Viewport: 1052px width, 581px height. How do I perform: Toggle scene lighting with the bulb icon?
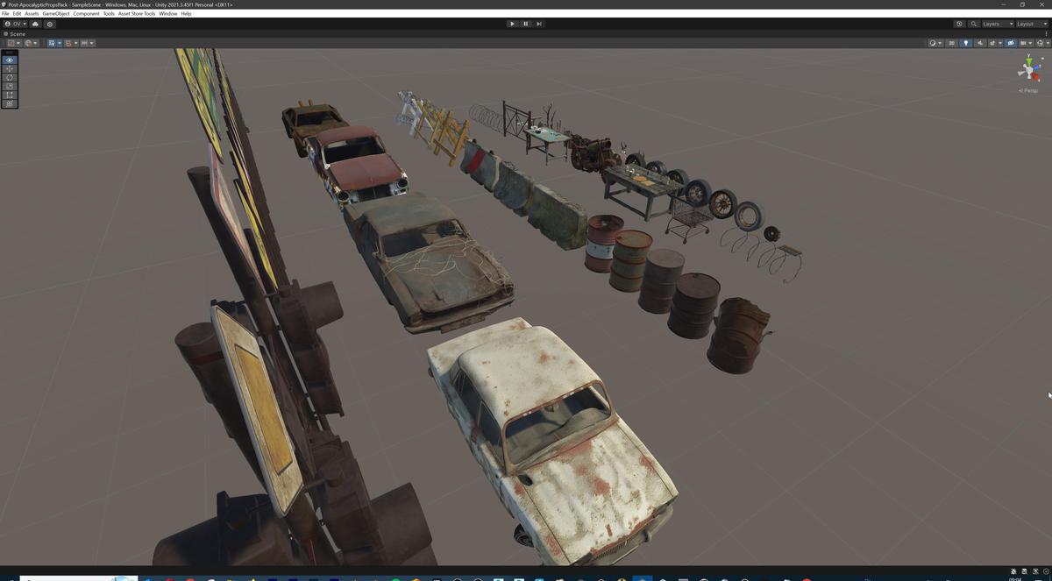[x=966, y=43]
